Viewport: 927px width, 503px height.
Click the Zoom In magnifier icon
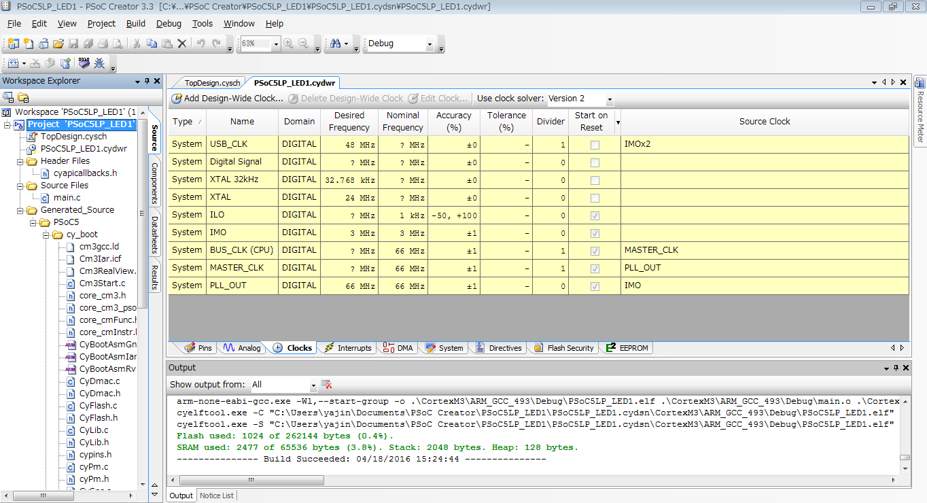pyautogui.click(x=289, y=44)
